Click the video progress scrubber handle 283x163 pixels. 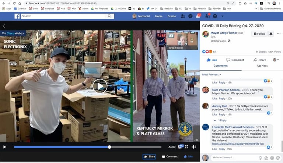(109, 147)
